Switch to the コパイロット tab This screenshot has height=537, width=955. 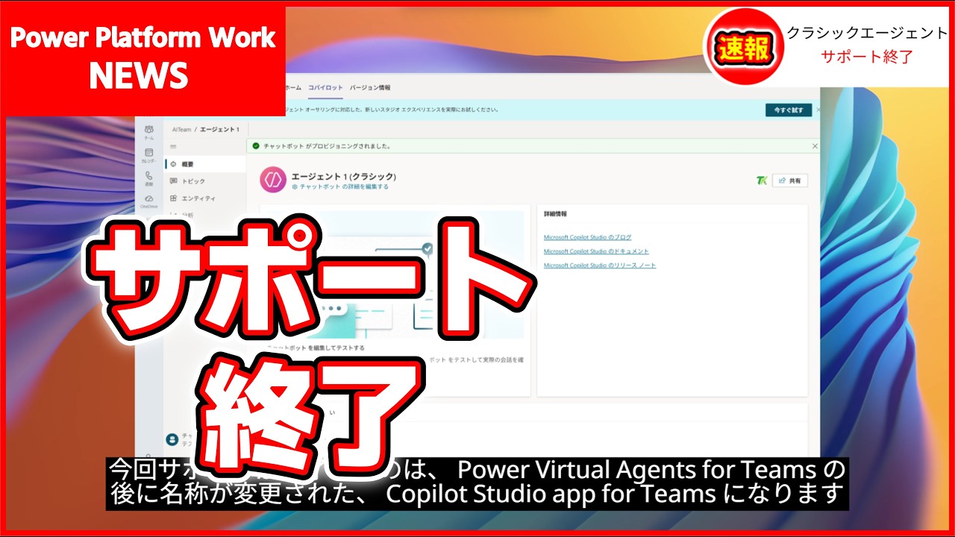coord(325,87)
